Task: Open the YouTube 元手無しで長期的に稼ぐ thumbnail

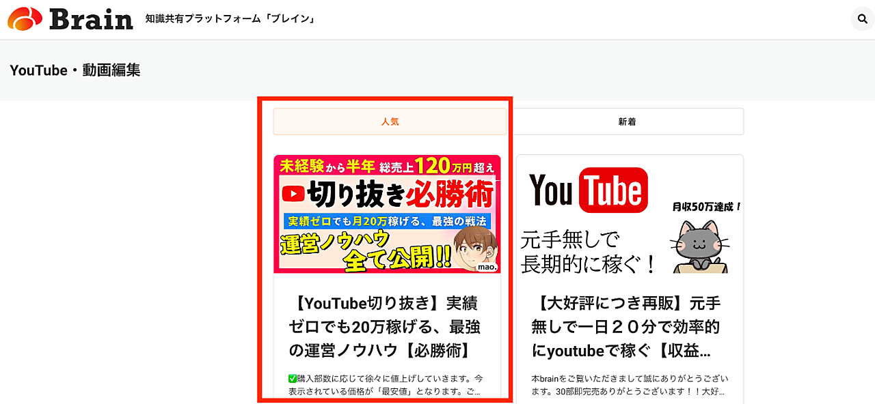Action: coord(630,214)
